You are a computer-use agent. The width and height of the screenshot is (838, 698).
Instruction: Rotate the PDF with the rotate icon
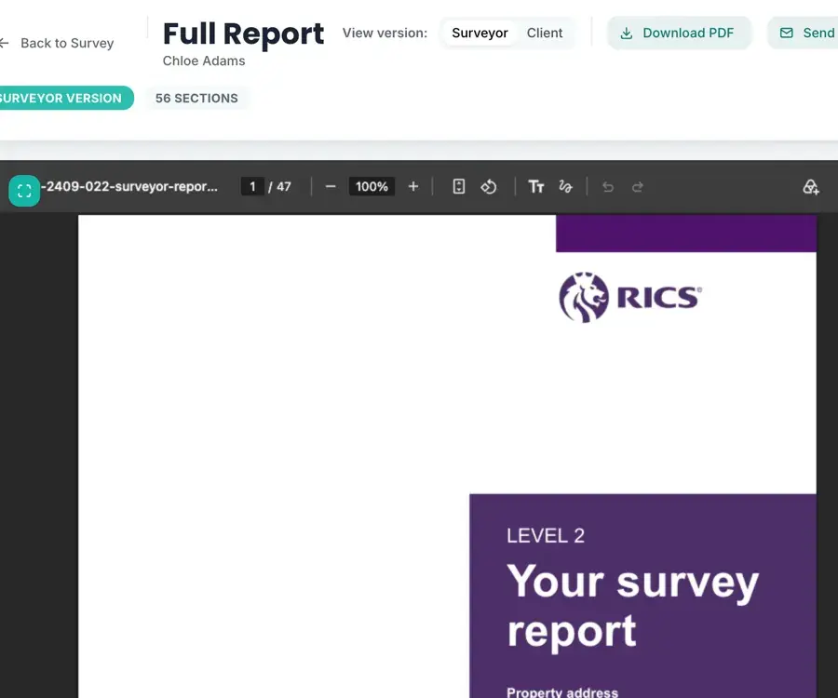(489, 186)
